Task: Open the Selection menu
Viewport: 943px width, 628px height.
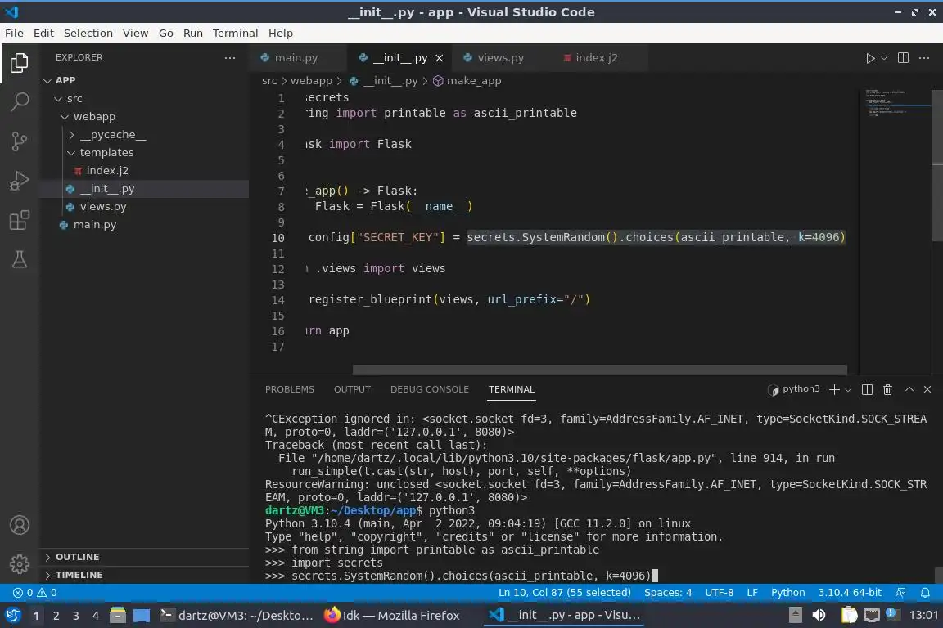Action: [x=88, y=33]
